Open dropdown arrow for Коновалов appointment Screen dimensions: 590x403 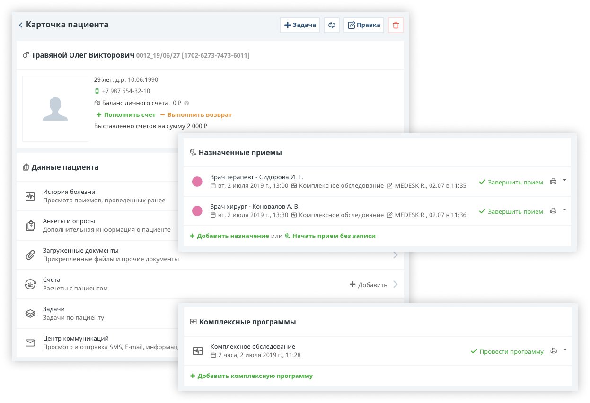coord(564,210)
